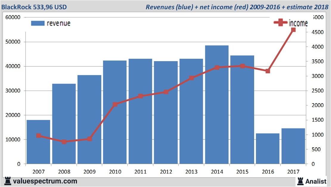The width and height of the screenshot is (331, 187).
Task: Click the 2010 income data point
Action: click(x=115, y=104)
